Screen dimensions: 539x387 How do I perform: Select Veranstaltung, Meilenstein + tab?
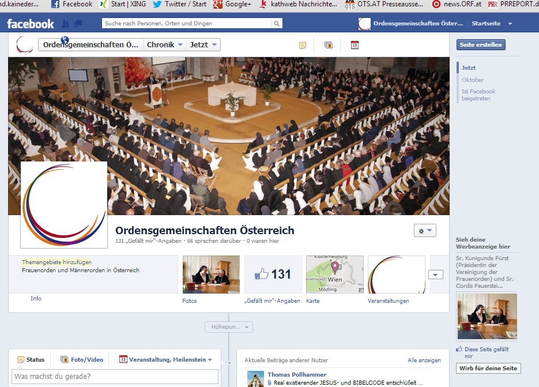(x=165, y=359)
